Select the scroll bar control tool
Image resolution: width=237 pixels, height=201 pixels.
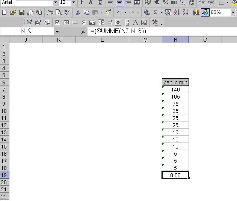coord(127,22)
